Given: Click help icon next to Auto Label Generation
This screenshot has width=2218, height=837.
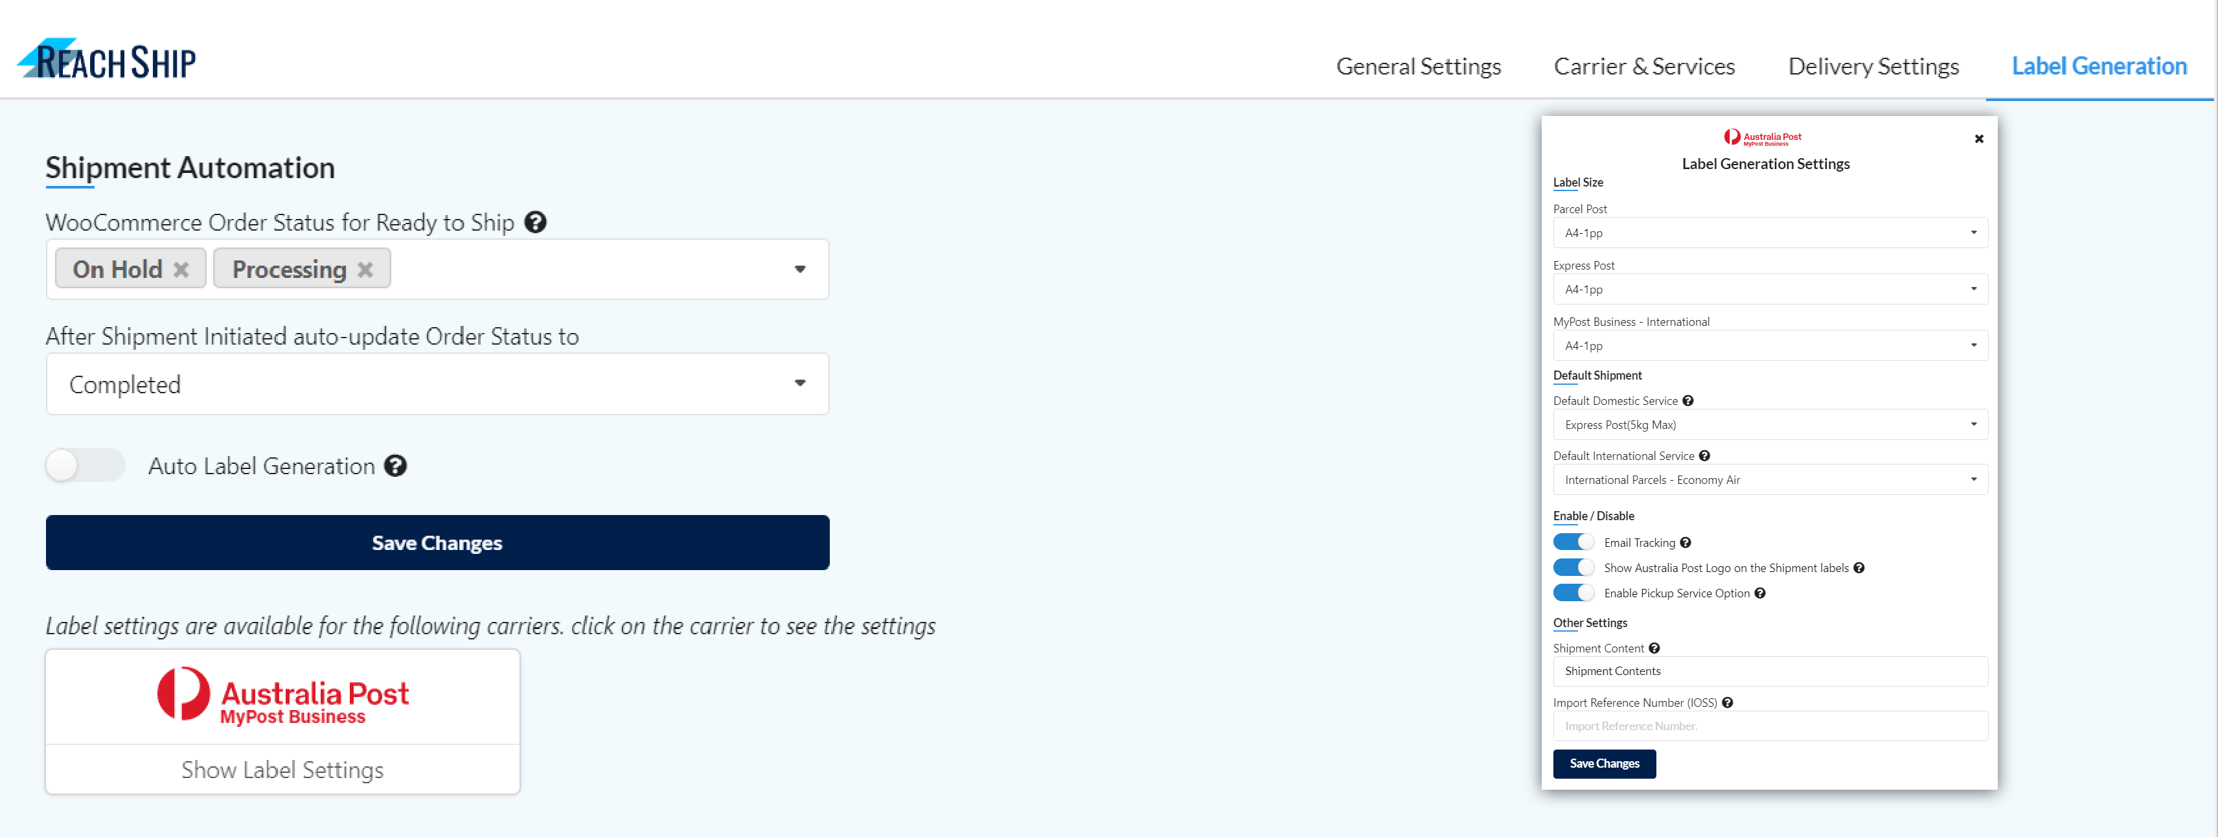Looking at the screenshot, I should [x=395, y=466].
